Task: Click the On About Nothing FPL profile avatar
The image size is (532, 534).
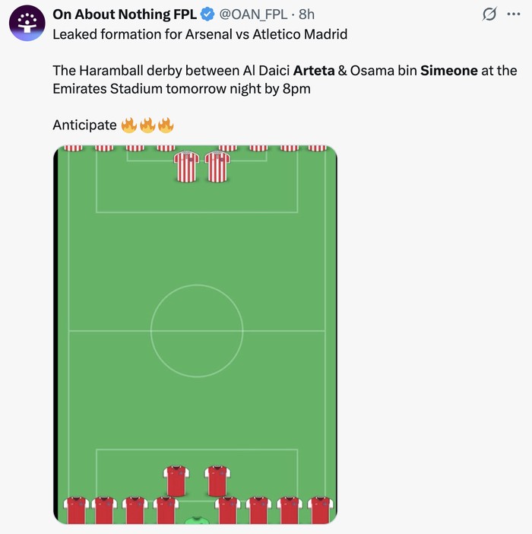Action: (27, 23)
